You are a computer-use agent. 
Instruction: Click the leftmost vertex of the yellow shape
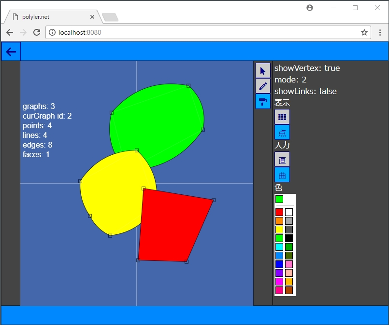coord(80,181)
